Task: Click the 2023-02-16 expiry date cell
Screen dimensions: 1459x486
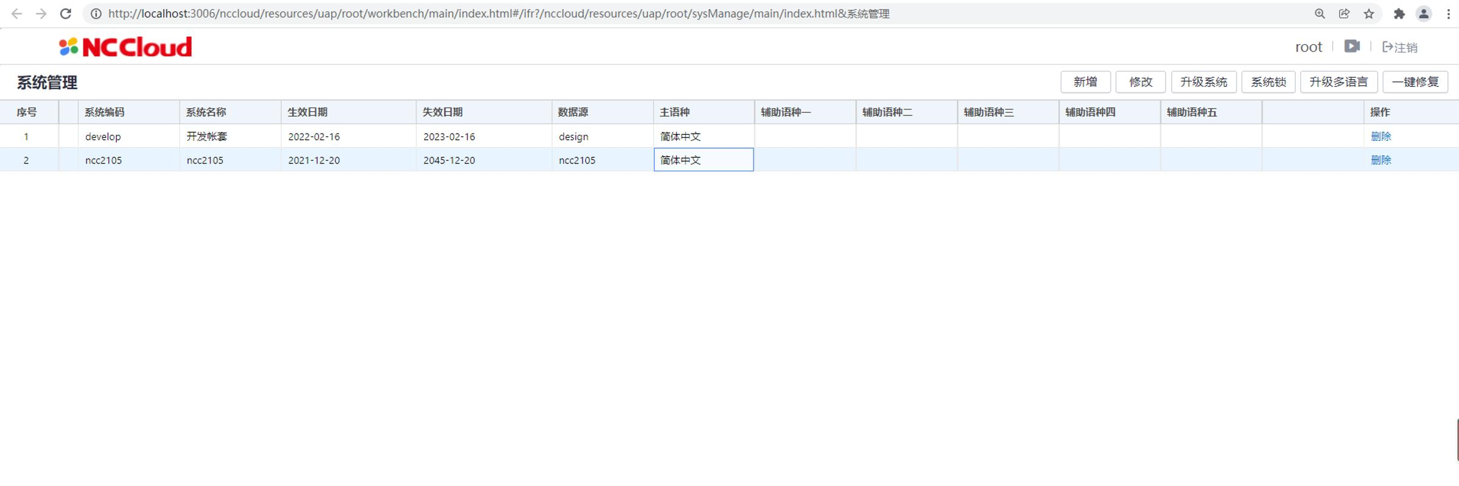Action: pos(484,136)
